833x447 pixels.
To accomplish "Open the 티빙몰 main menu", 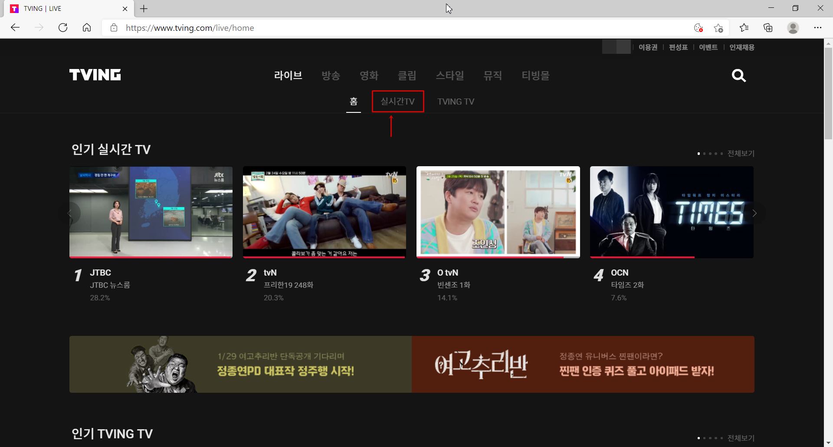I will (x=535, y=76).
